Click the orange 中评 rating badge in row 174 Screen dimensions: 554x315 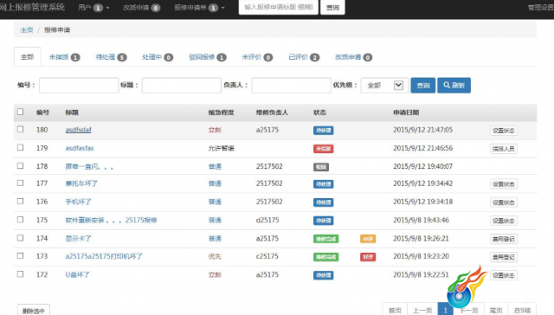368,239
